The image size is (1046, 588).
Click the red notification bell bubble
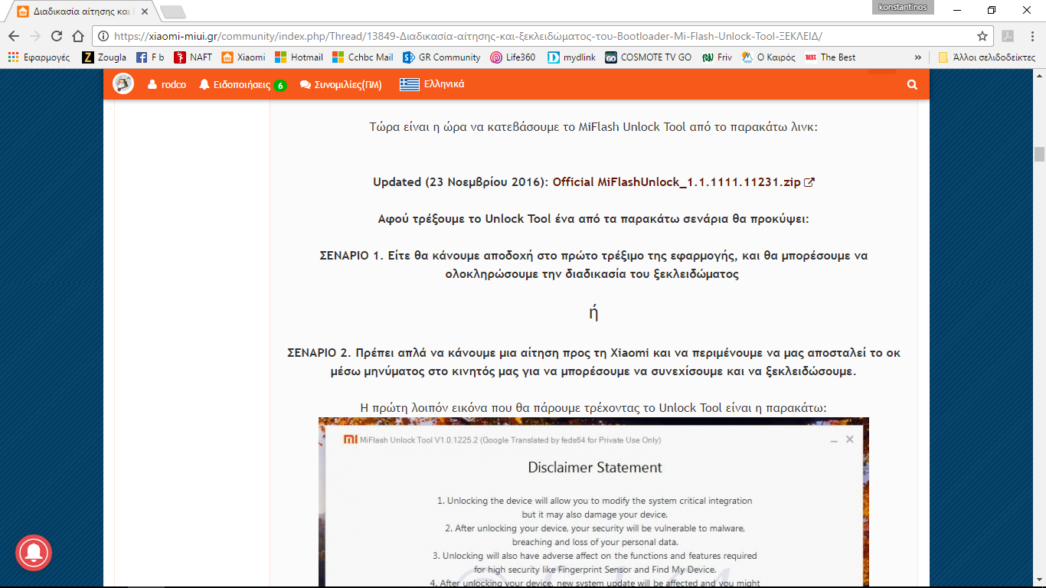(x=34, y=552)
